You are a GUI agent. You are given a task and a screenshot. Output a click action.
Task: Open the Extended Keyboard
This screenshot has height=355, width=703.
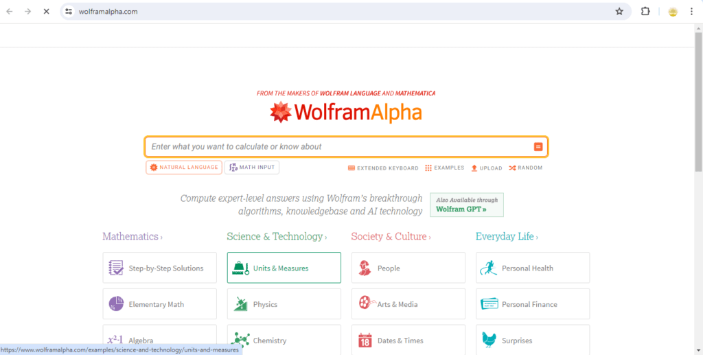[x=383, y=168]
